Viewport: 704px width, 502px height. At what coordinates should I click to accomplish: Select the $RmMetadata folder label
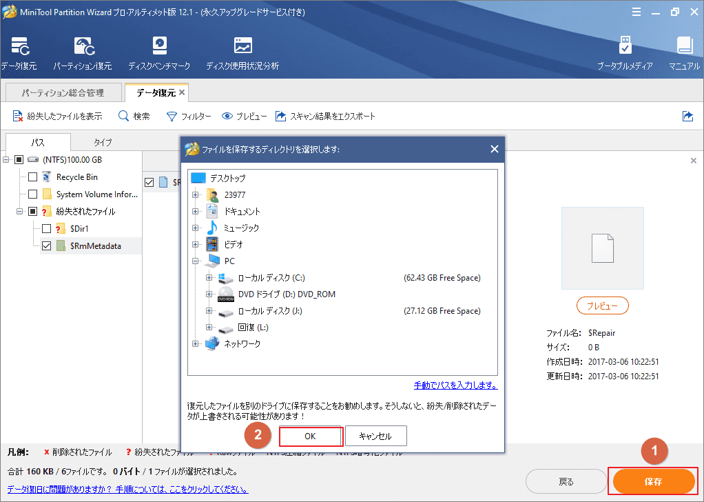(96, 246)
